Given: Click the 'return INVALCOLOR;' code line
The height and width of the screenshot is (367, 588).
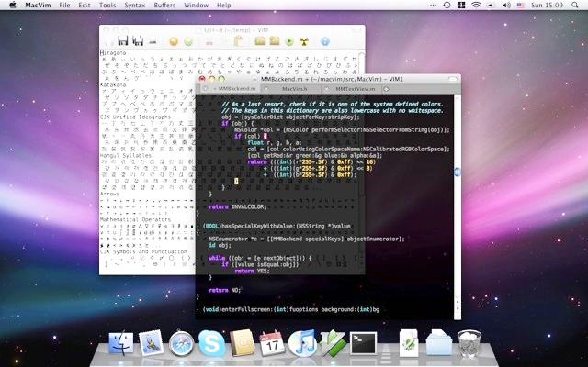Looking at the screenshot, I should [237, 206].
